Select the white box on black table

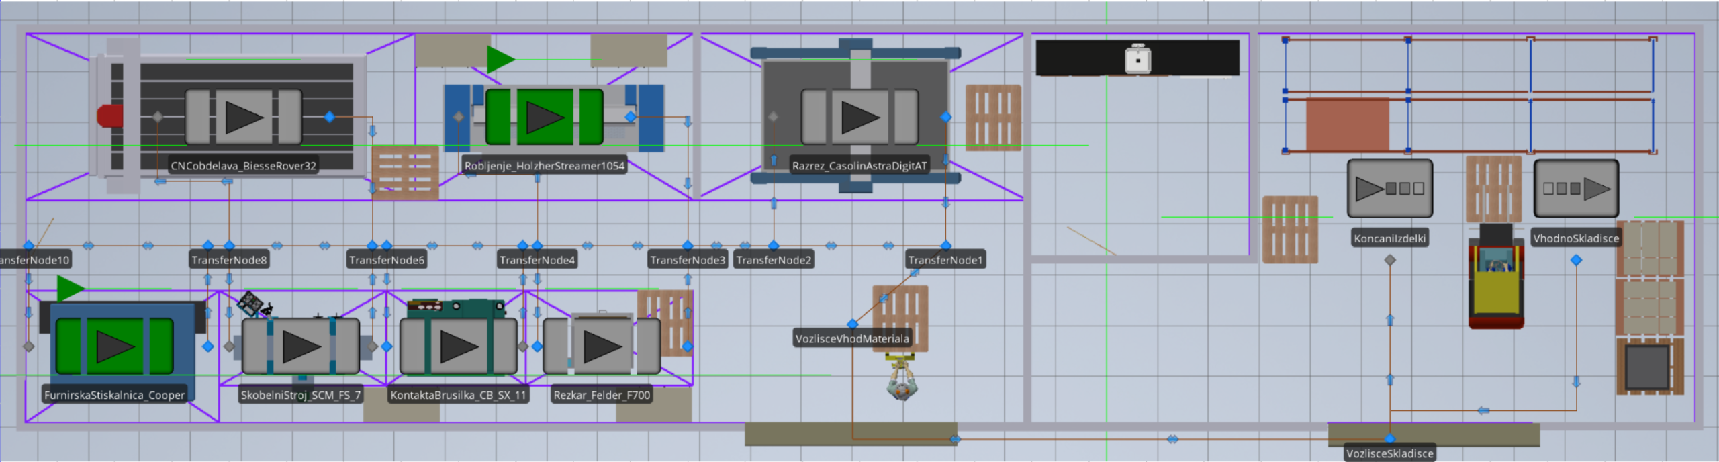click(1137, 58)
